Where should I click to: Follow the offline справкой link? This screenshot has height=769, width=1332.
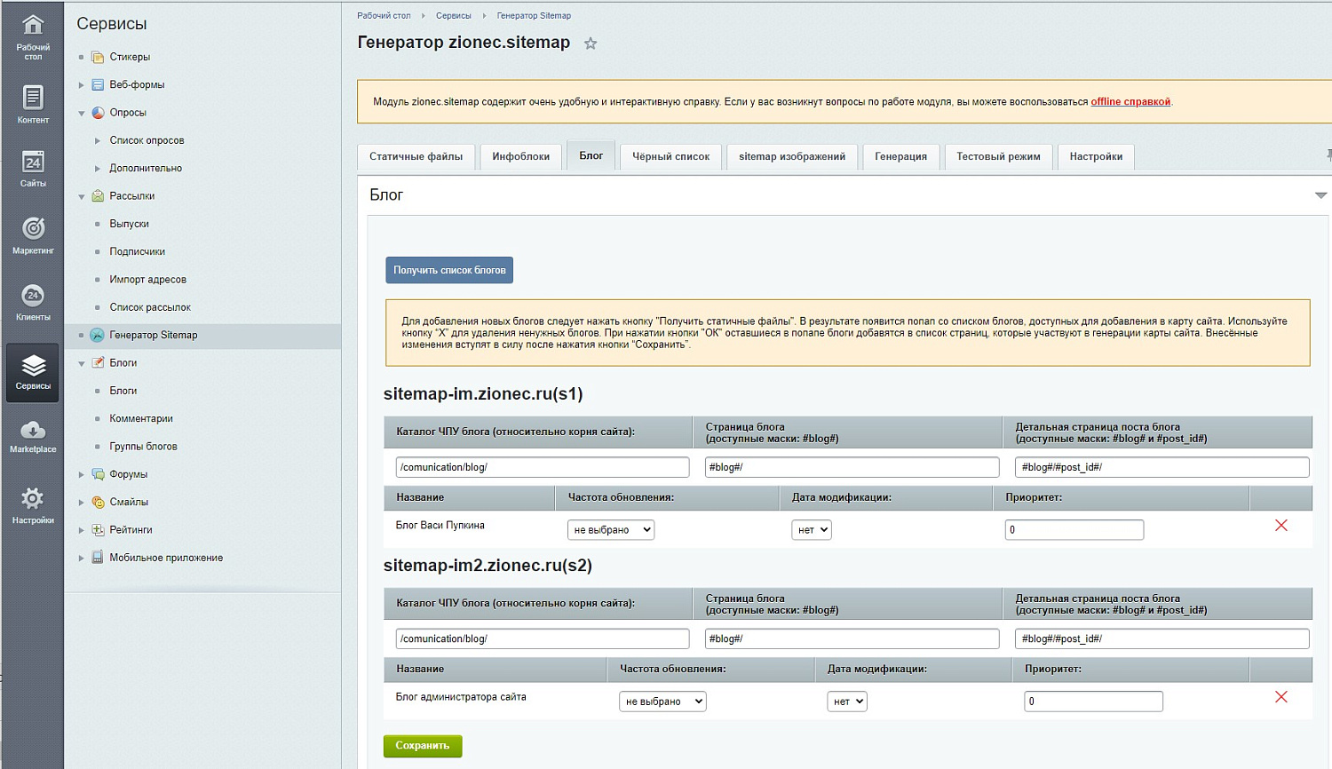pyautogui.click(x=1130, y=102)
